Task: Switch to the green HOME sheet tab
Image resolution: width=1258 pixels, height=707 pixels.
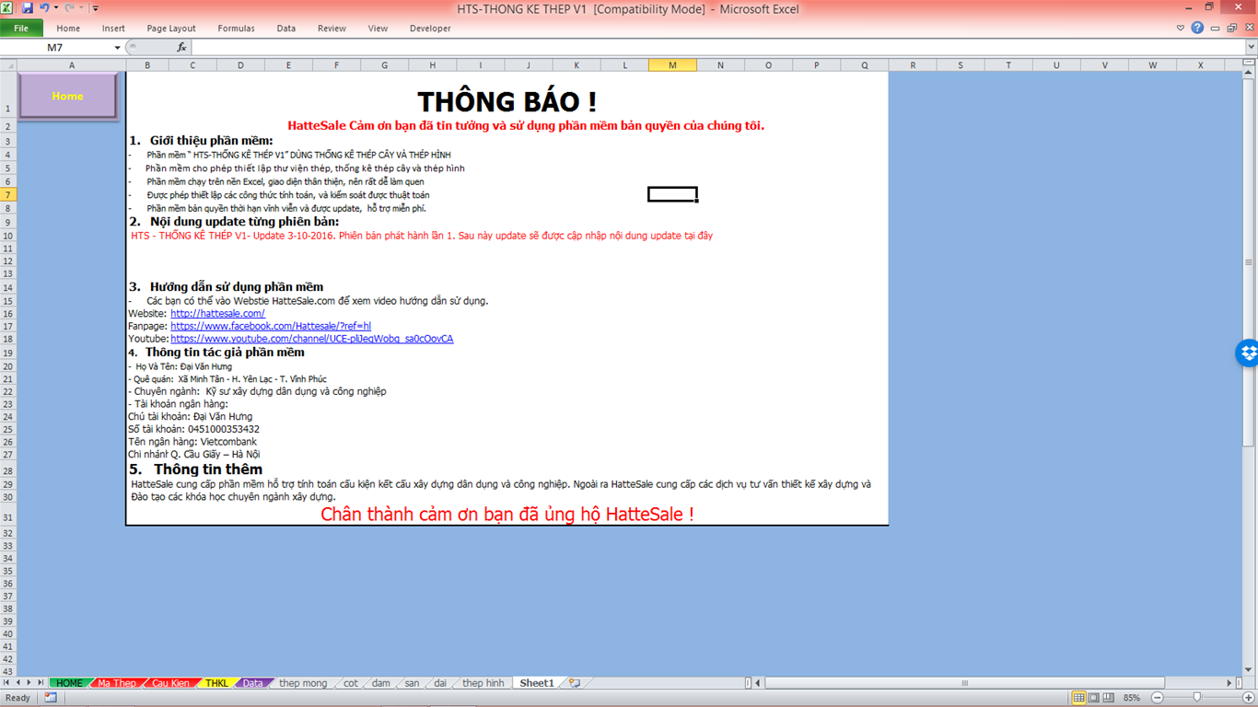Action: 69,683
